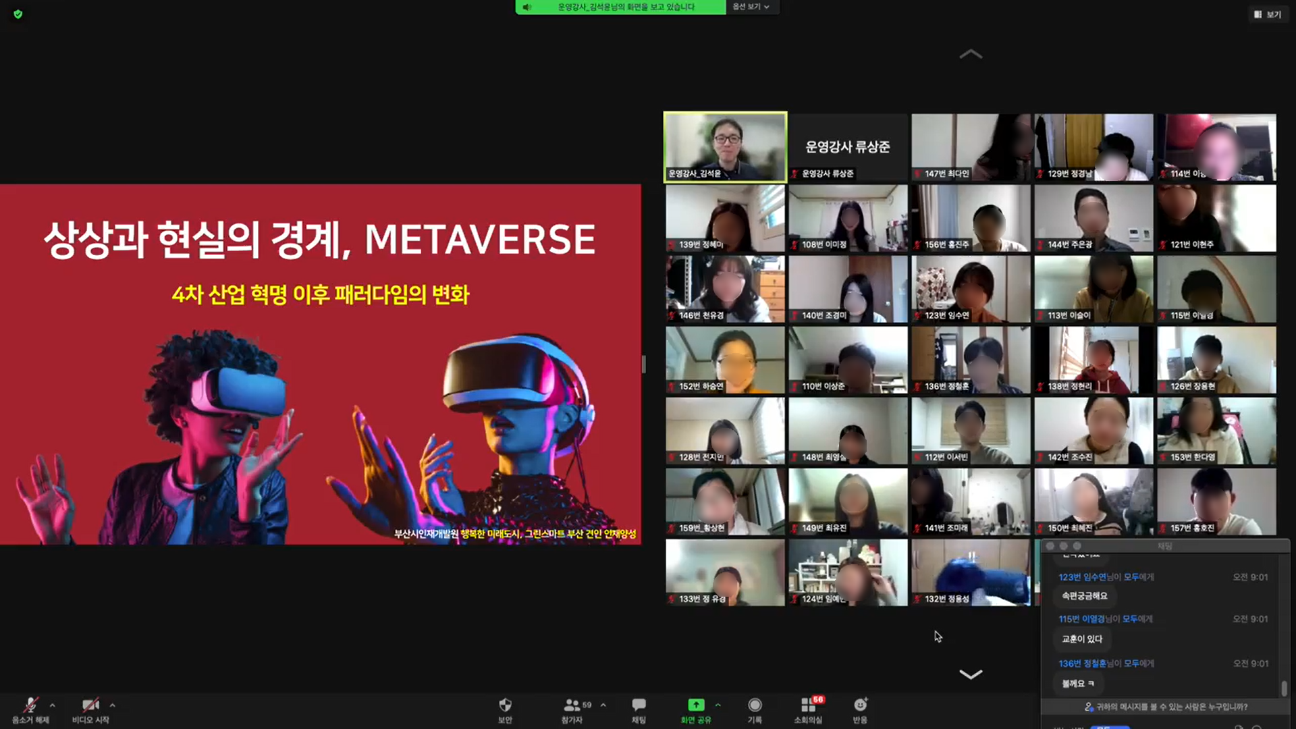Expand audio options arrow beside 음소거 해제

(53, 705)
